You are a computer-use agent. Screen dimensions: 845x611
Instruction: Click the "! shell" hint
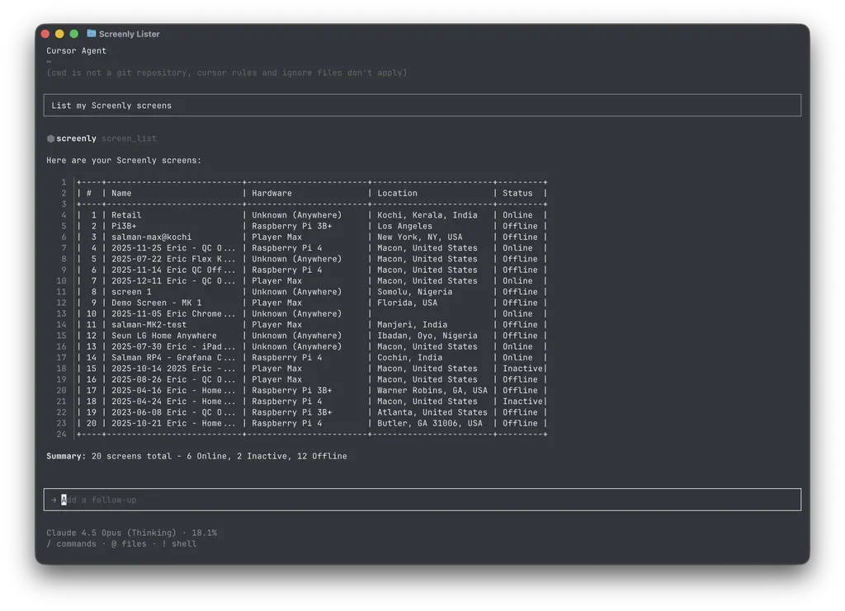(179, 544)
